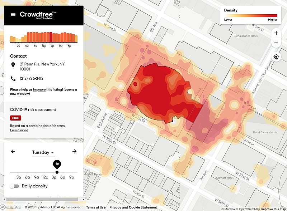Go to next day with right arrow
The height and width of the screenshot is (211, 287).
(x=74, y=151)
